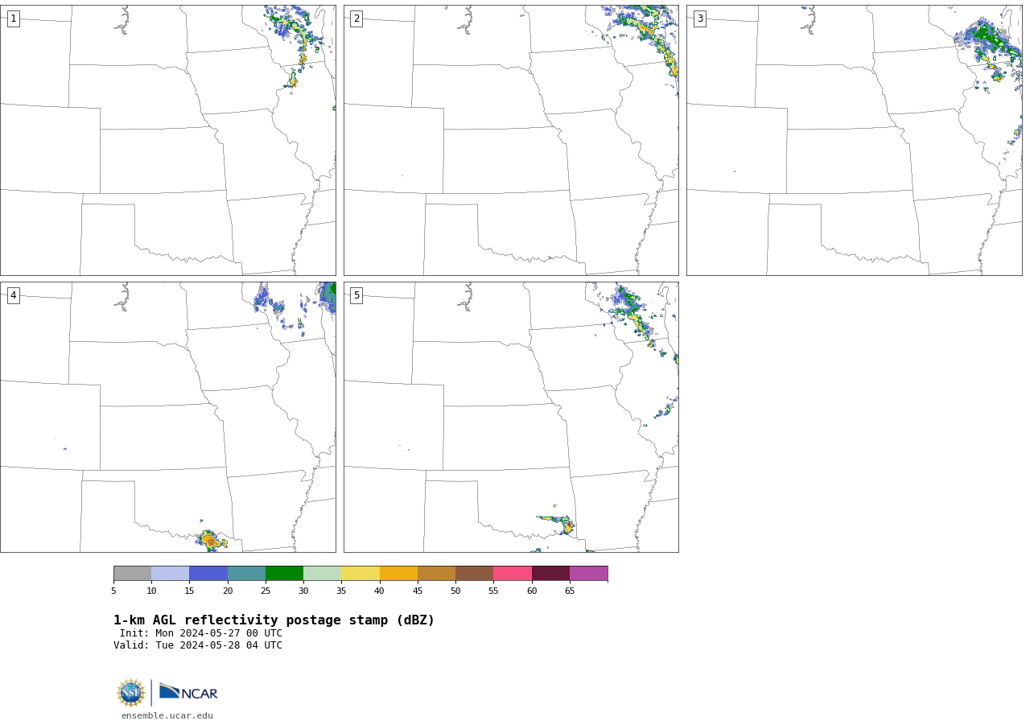Click the ensemble.ucar.edu text

click(x=167, y=715)
